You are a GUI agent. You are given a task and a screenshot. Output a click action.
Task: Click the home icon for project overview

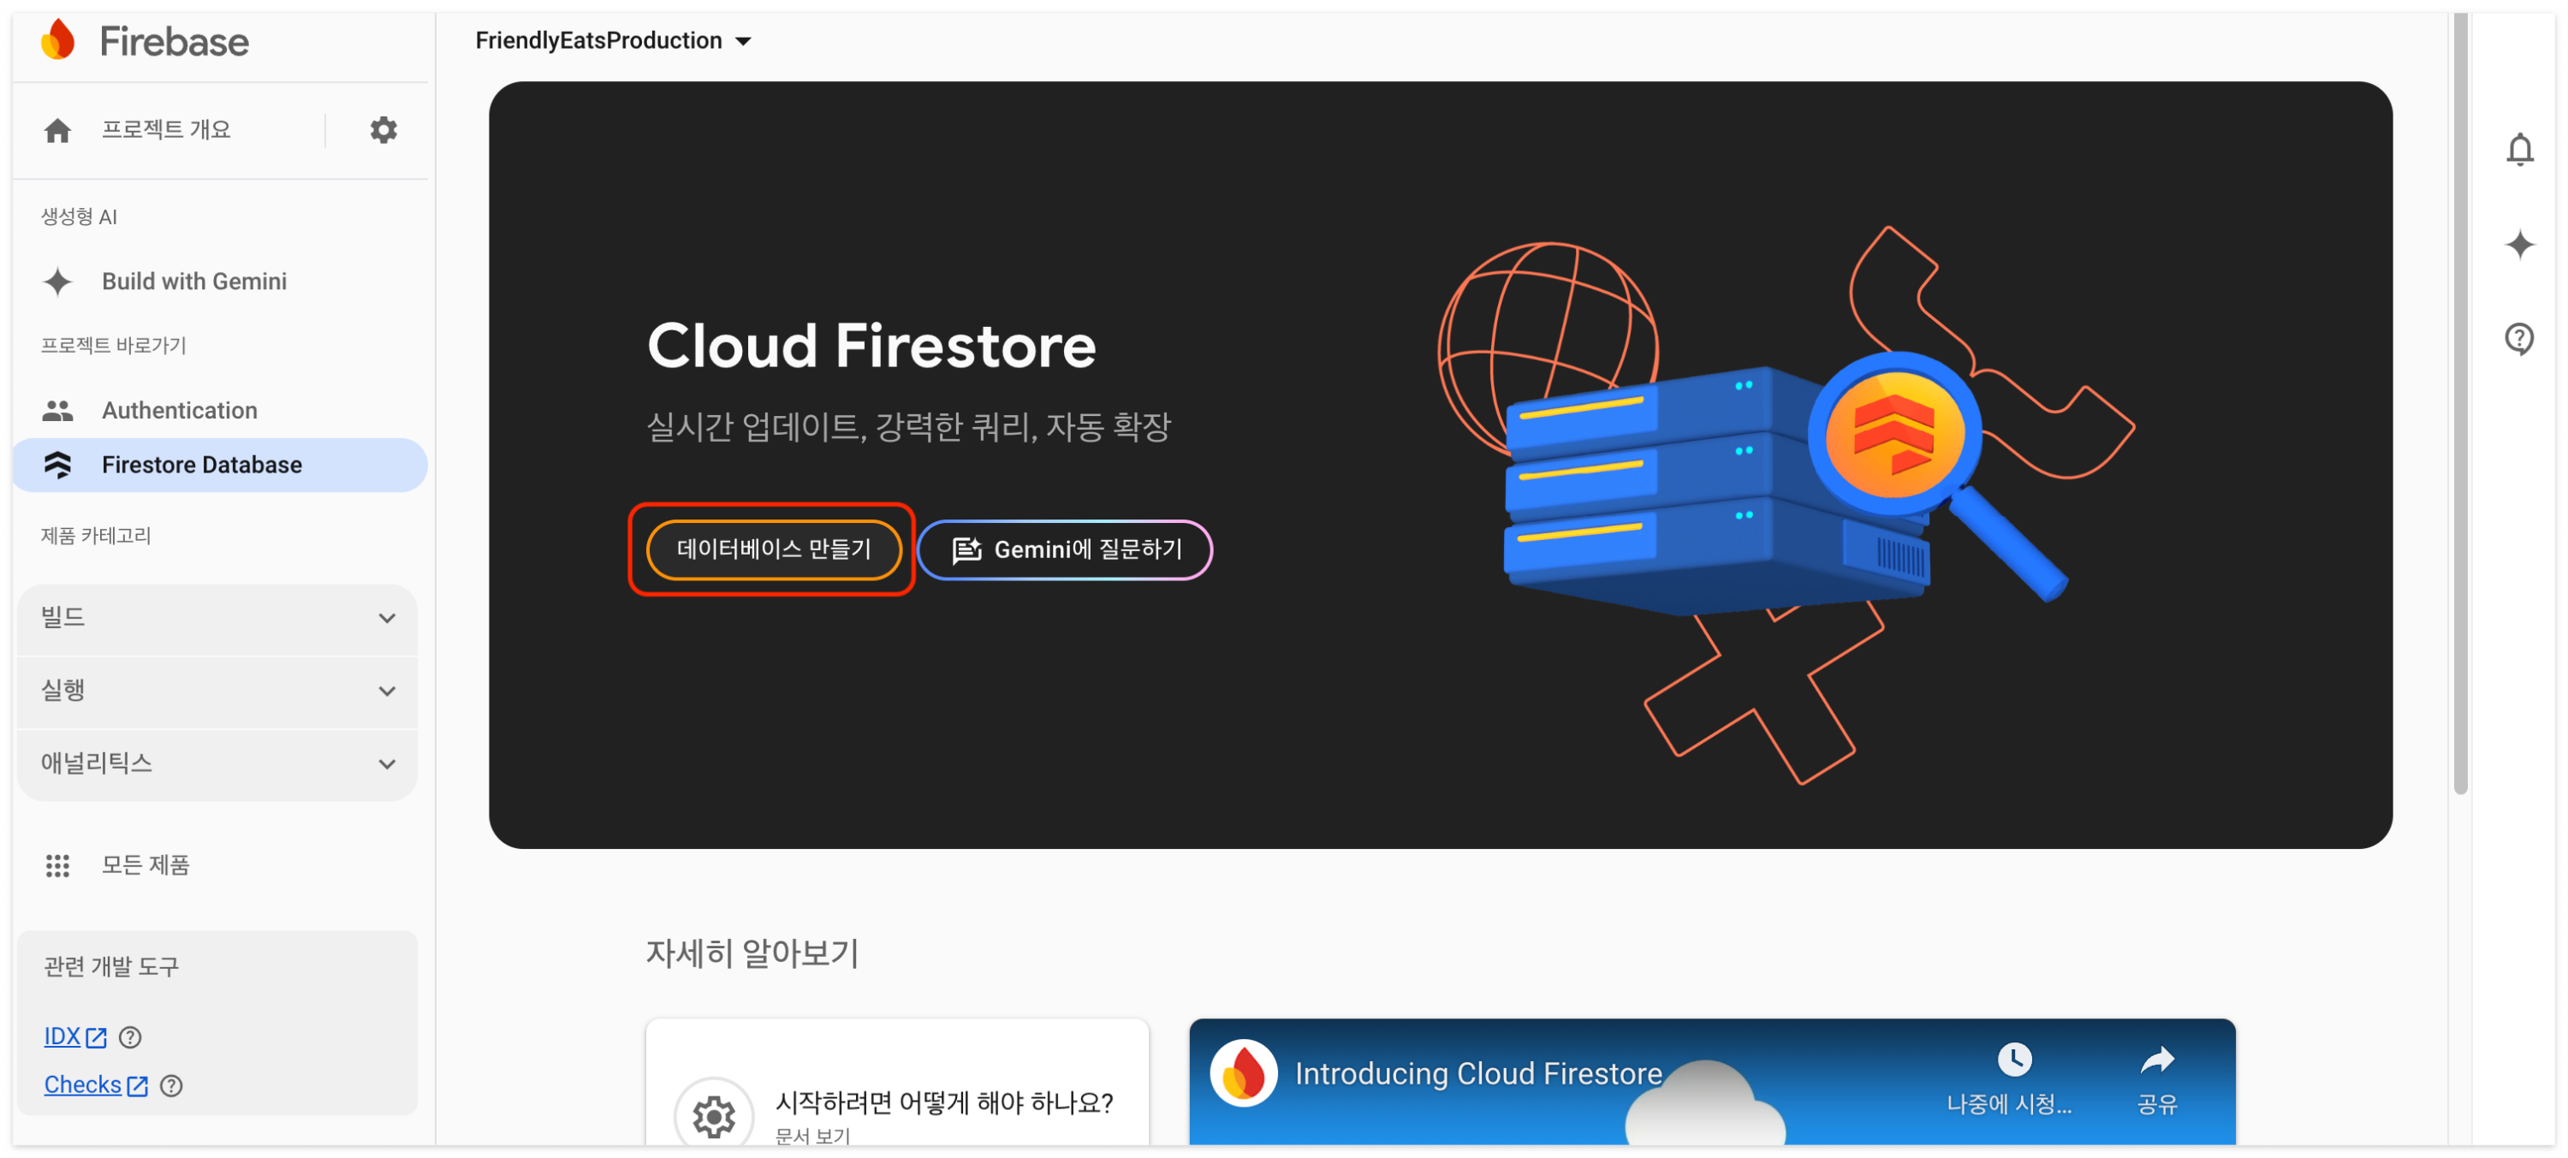pos(58,131)
